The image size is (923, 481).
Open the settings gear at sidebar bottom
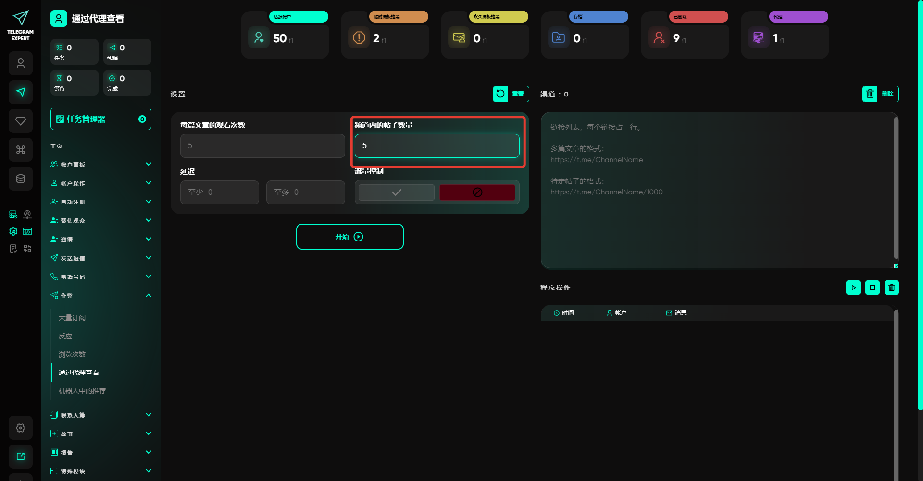tap(21, 428)
